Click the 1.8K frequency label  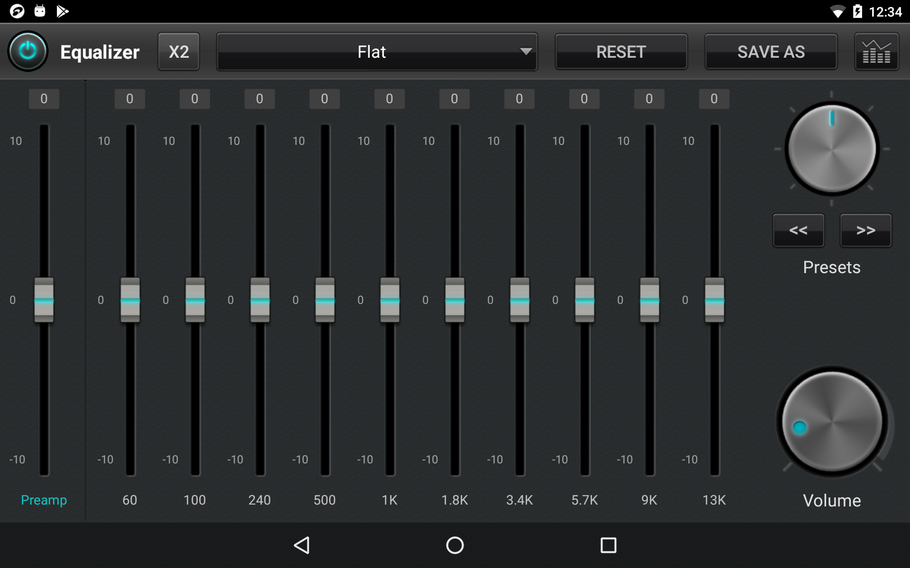click(455, 500)
